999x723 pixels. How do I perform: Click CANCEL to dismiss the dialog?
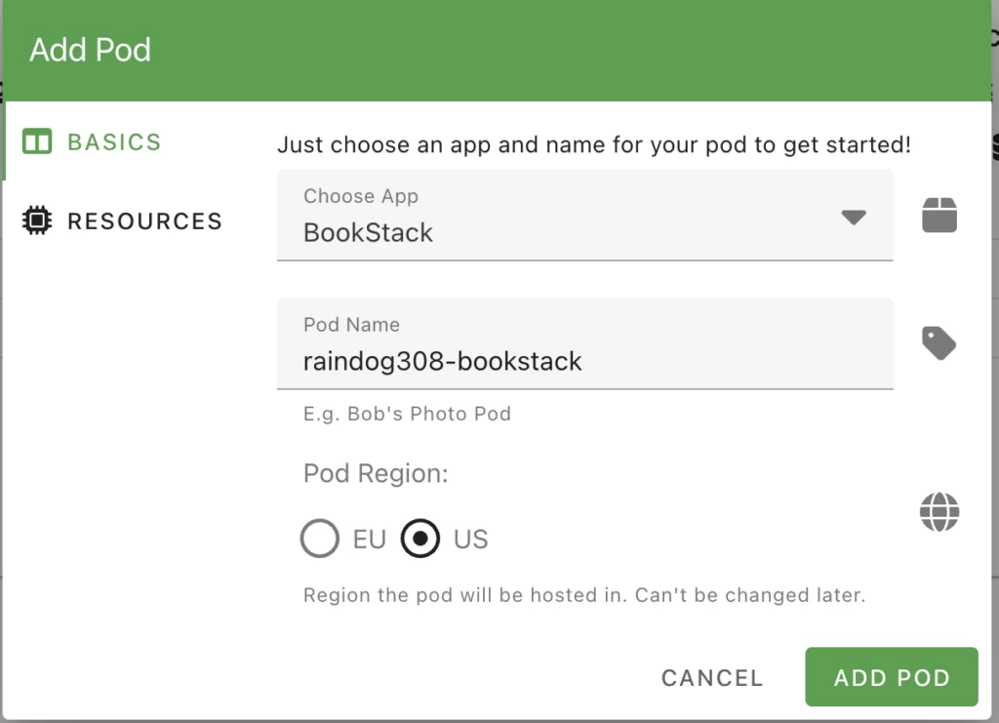pos(711,677)
